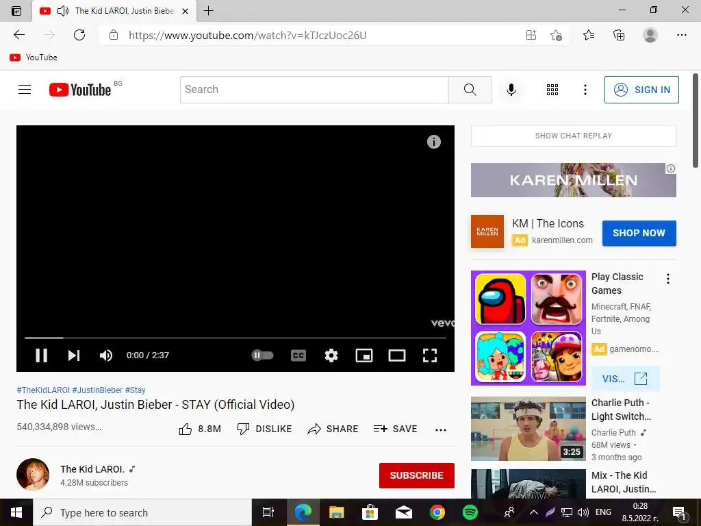Click the SHOP NOW button
Viewport: 701px width, 526px height.
[639, 233]
